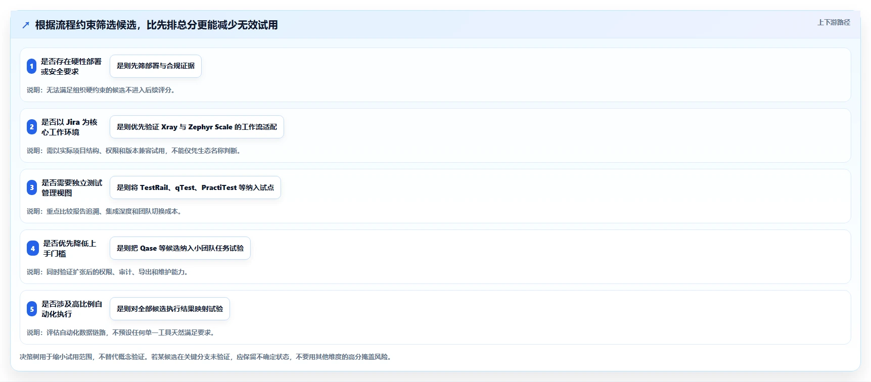Click the 是则对全部候选执行结果映射试验 button
This screenshot has height=382, width=871.
(x=170, y=309)
